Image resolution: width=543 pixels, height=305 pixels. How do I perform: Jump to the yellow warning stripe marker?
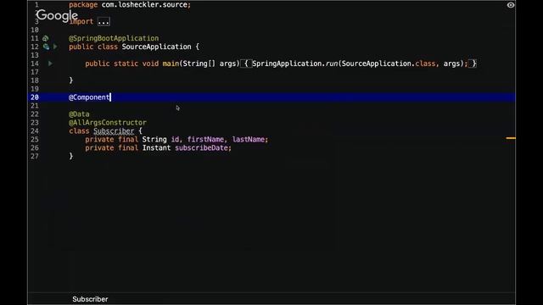pyautogui.click(x=511, y=138)
